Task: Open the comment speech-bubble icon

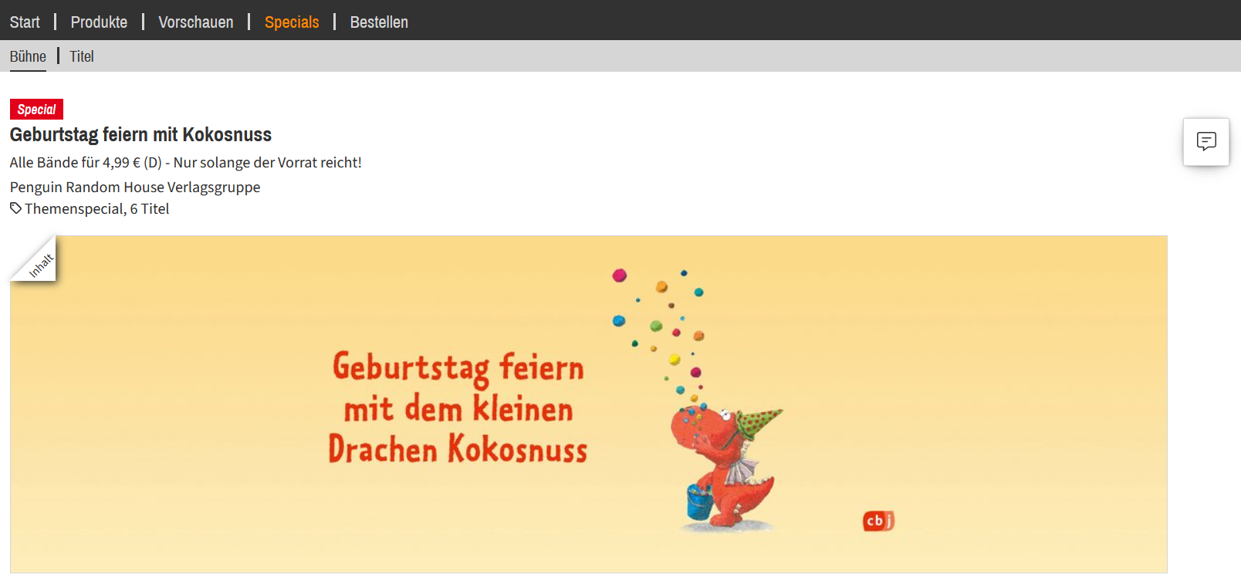Action: click(x=1206, y=141)
